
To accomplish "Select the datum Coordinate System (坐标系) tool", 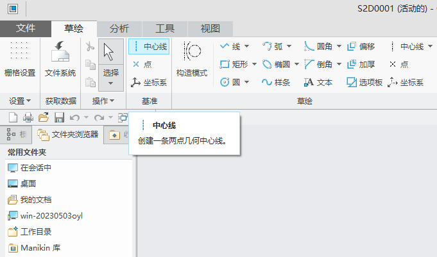I will tap(149, 83).
